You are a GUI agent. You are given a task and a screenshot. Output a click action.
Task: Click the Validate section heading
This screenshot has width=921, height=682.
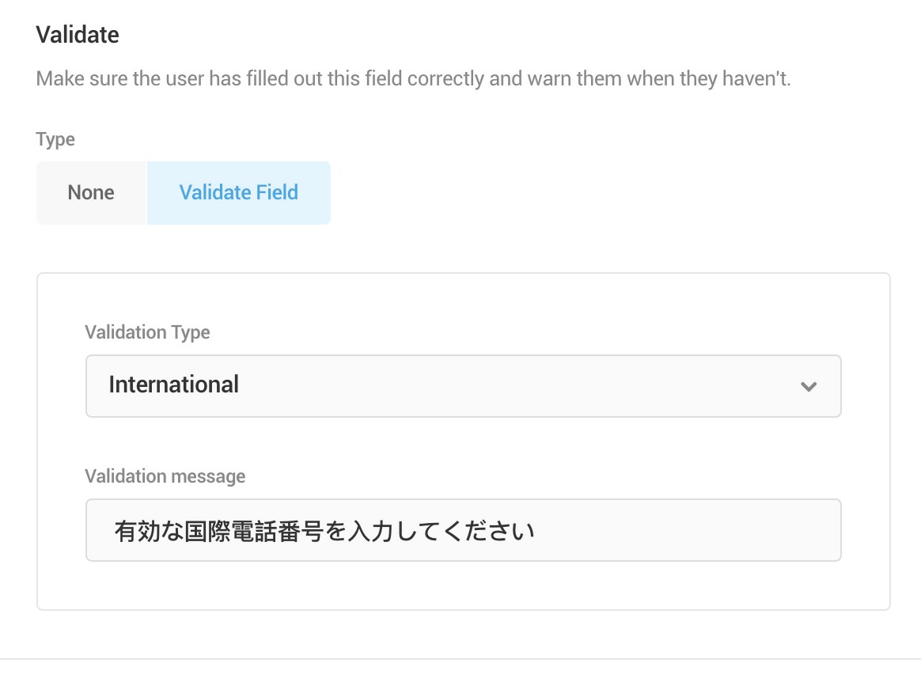pos(78,35)
